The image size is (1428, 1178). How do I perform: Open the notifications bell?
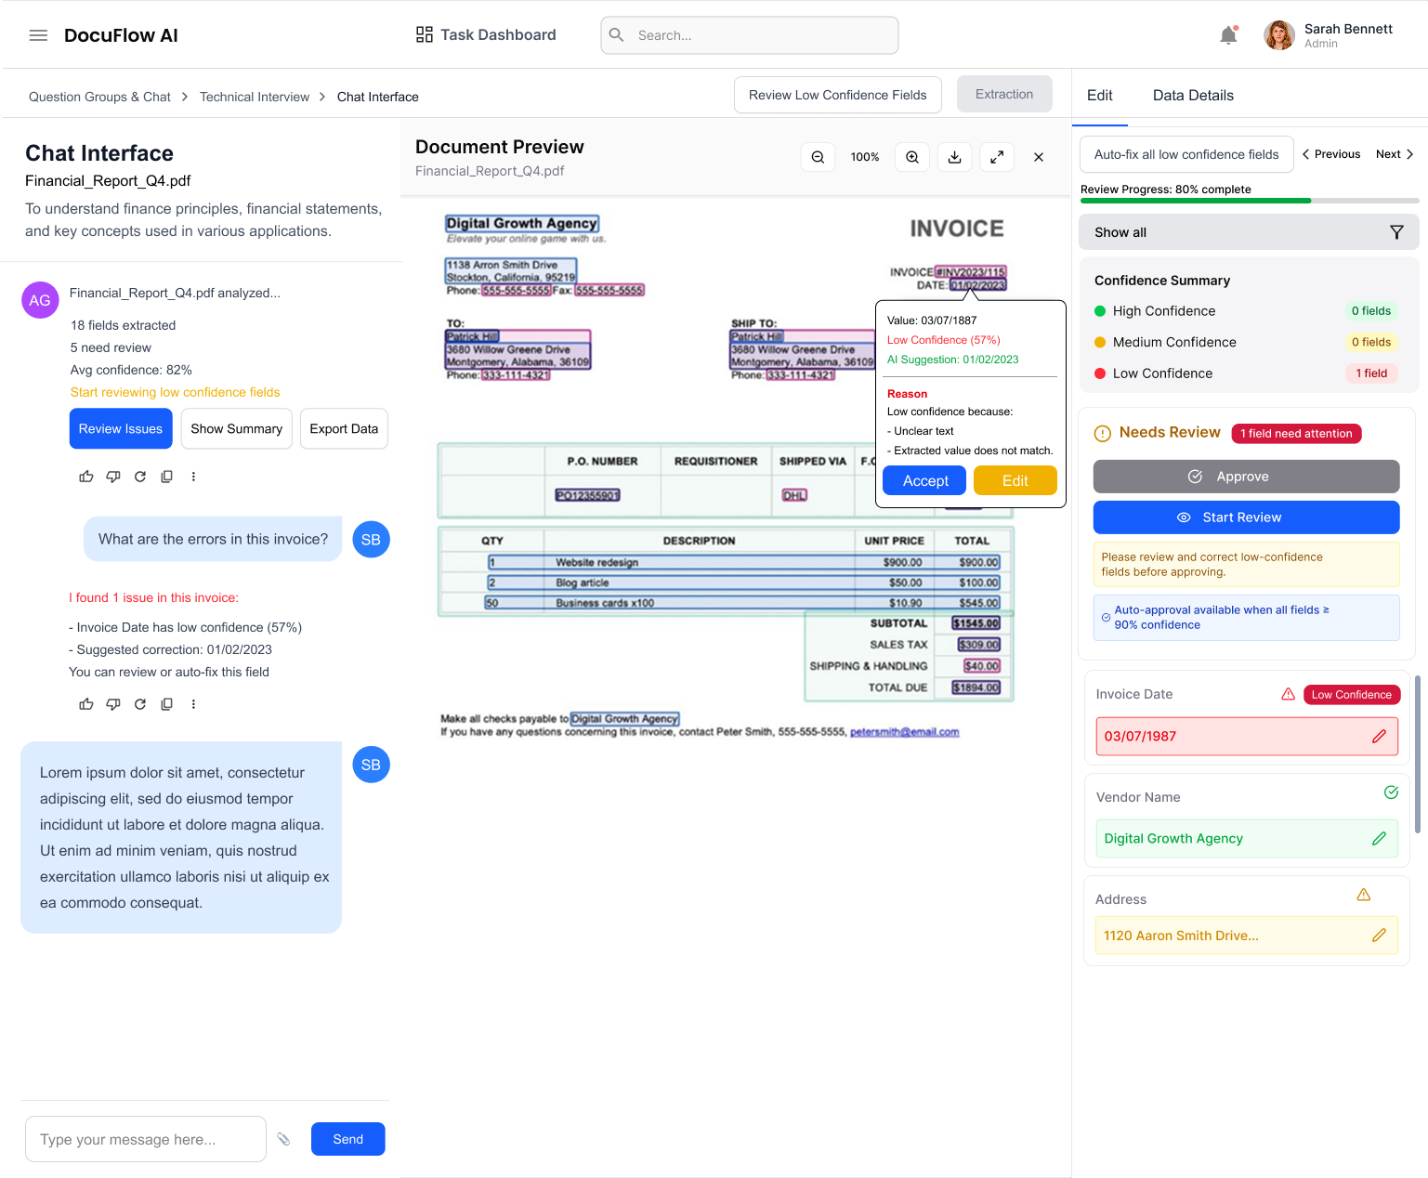click(x=1228, y=35)
